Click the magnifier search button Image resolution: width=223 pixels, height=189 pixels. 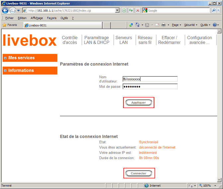coord(214,11)
